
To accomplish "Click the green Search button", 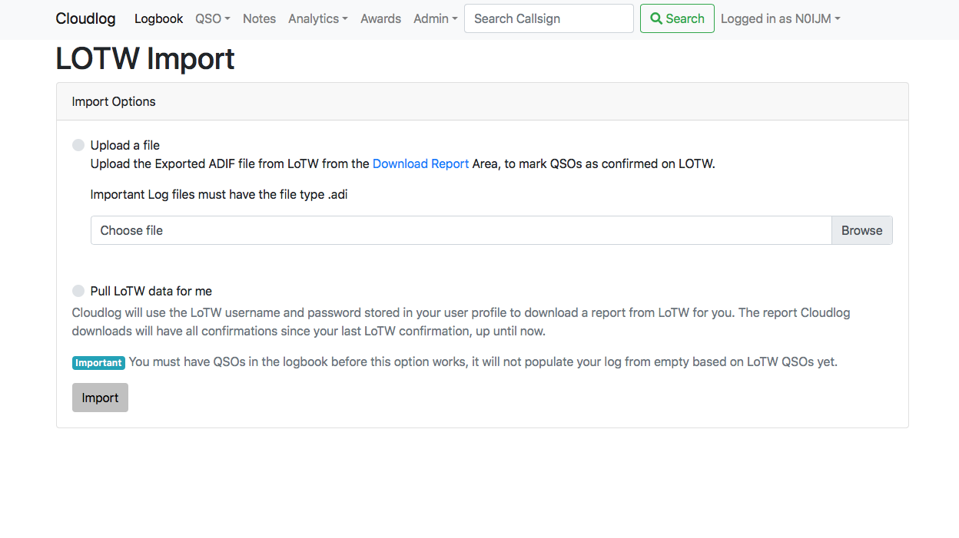I will (677, 18).
